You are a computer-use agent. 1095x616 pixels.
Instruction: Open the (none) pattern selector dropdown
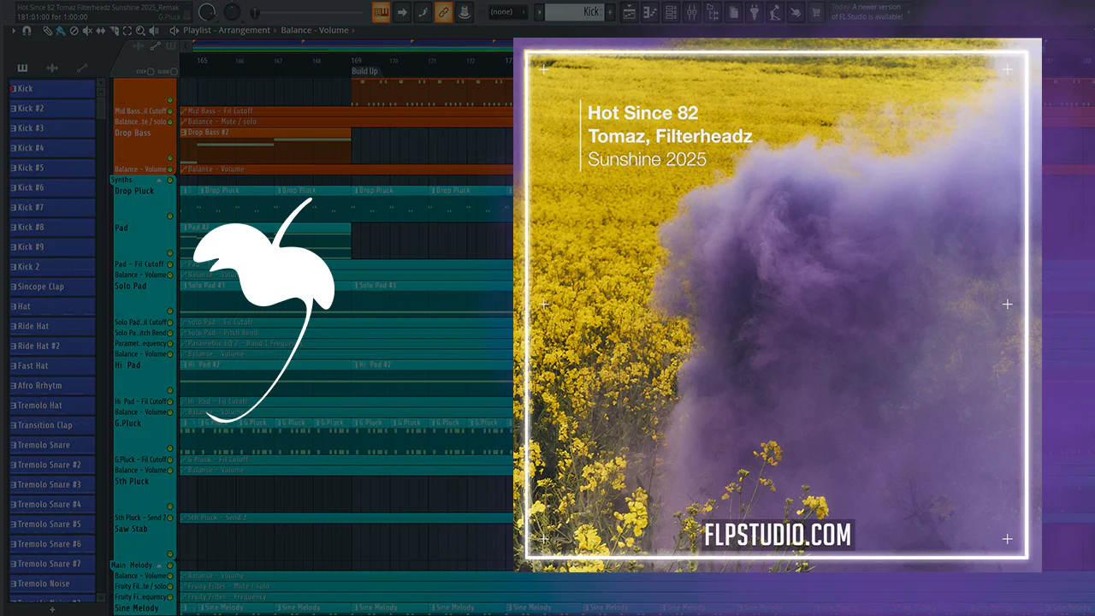coord(508,12)
